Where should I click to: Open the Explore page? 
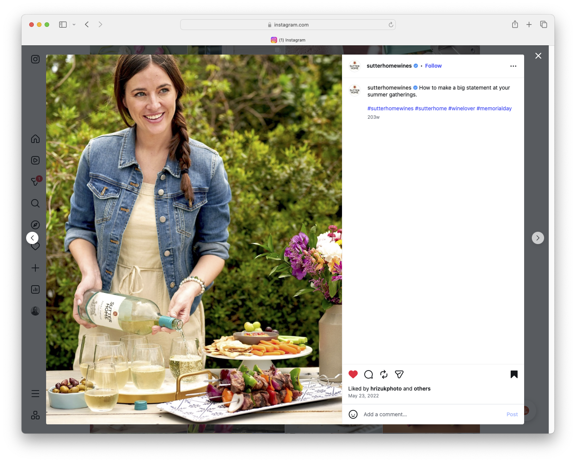pos(35,224)
